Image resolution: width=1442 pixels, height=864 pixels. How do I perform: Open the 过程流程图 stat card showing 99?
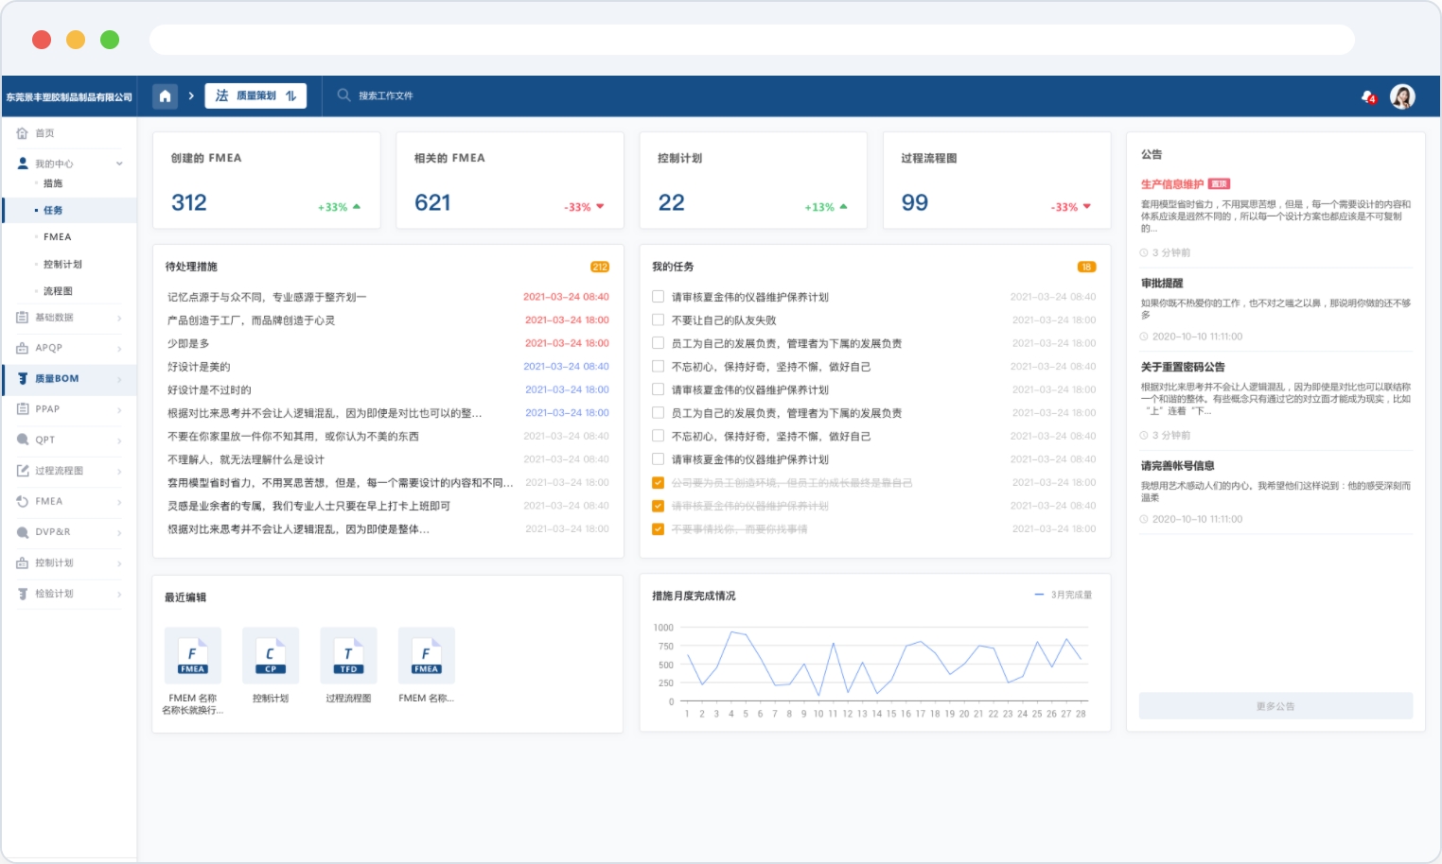(x=996, y=180)
